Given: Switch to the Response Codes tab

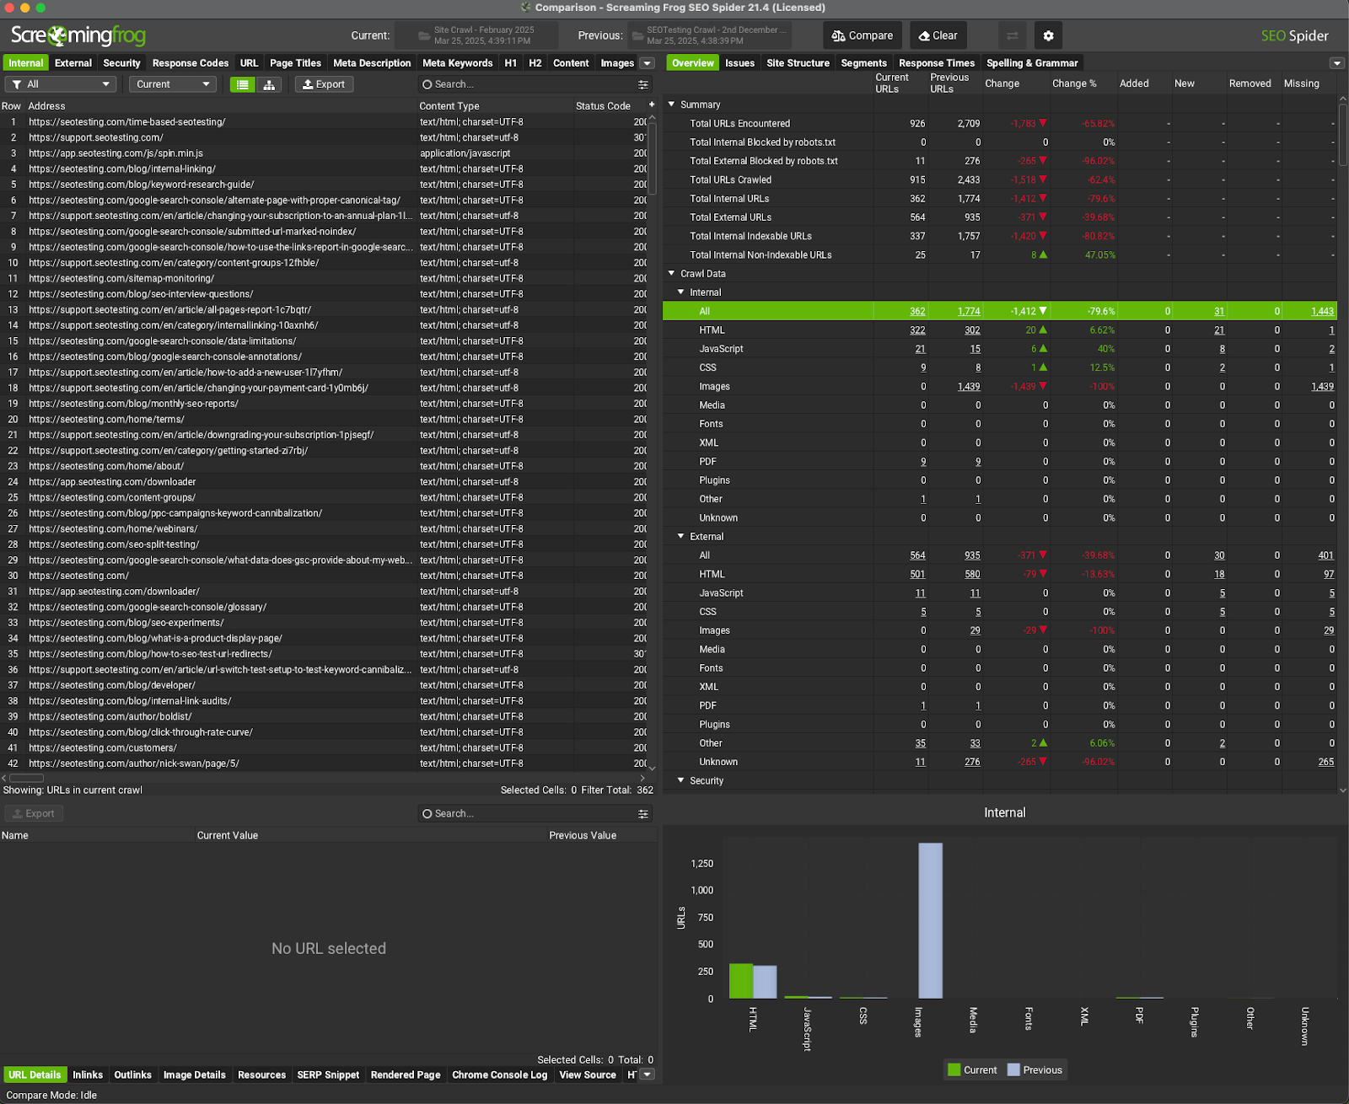Looking at the screenshot, I should (x=190, y=63).
